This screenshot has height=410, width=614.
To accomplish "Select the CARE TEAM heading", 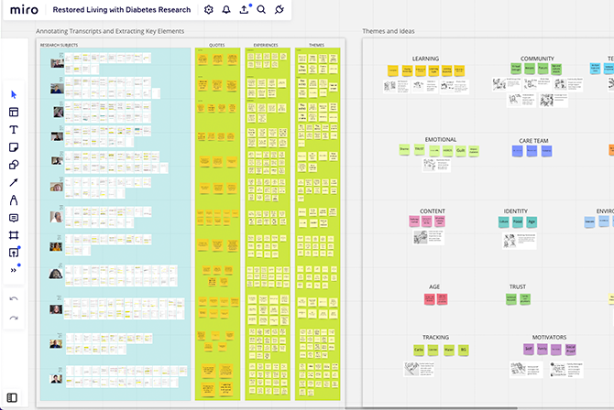I will (x=533, y=141).
